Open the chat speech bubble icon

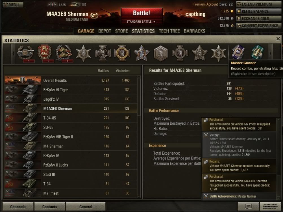click(248, 206)
